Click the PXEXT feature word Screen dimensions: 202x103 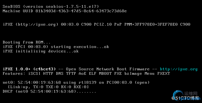click(x=163, y=74)
